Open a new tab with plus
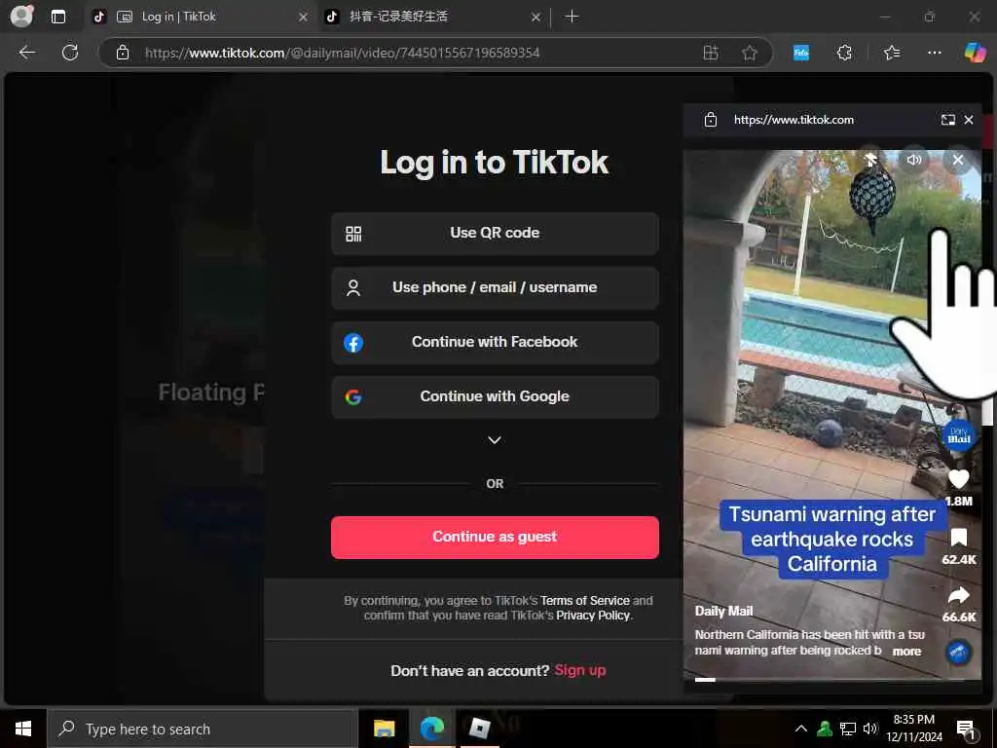 point(572,17)
